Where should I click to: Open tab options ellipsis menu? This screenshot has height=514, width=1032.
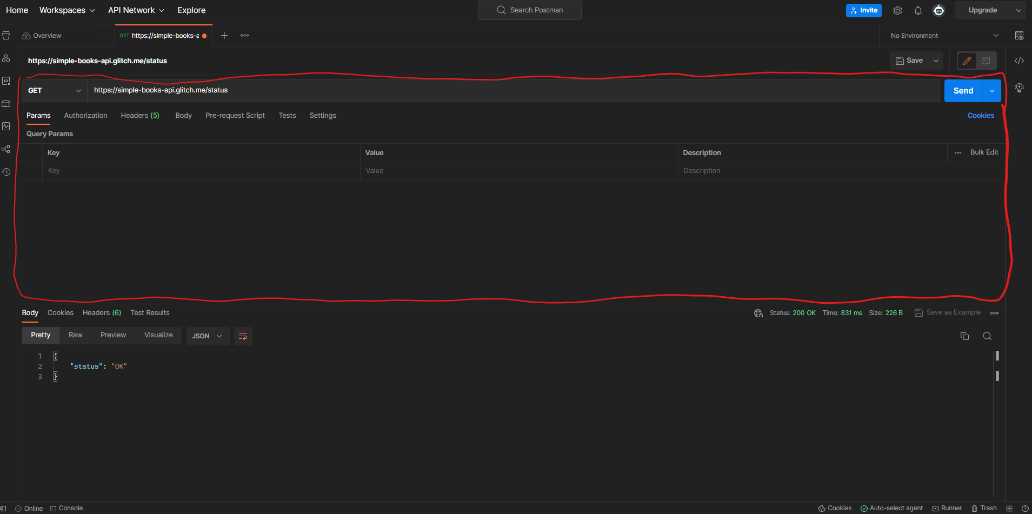coord(244,36)
